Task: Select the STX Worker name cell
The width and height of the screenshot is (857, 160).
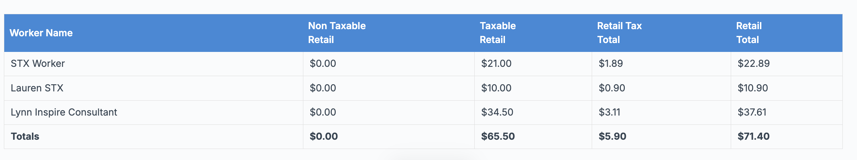Action: pos(38,64)
